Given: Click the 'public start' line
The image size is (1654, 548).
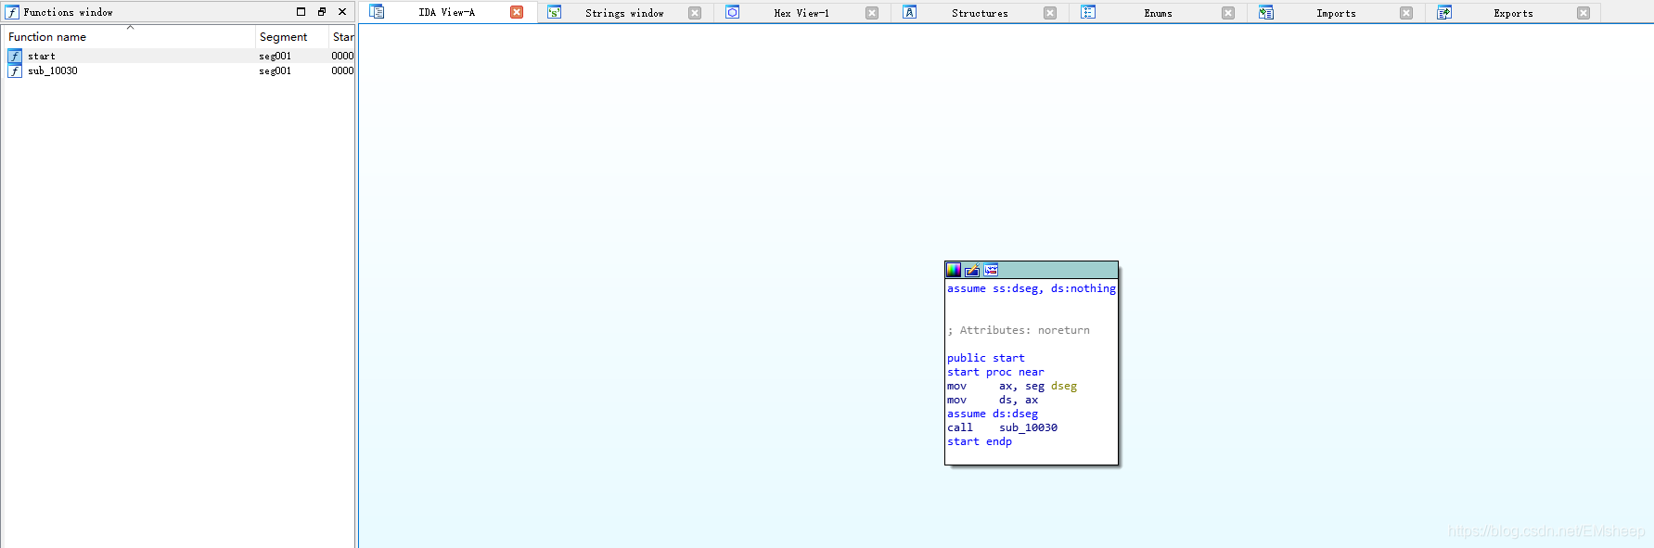Looking at the screenshot, I should point(986,358).
